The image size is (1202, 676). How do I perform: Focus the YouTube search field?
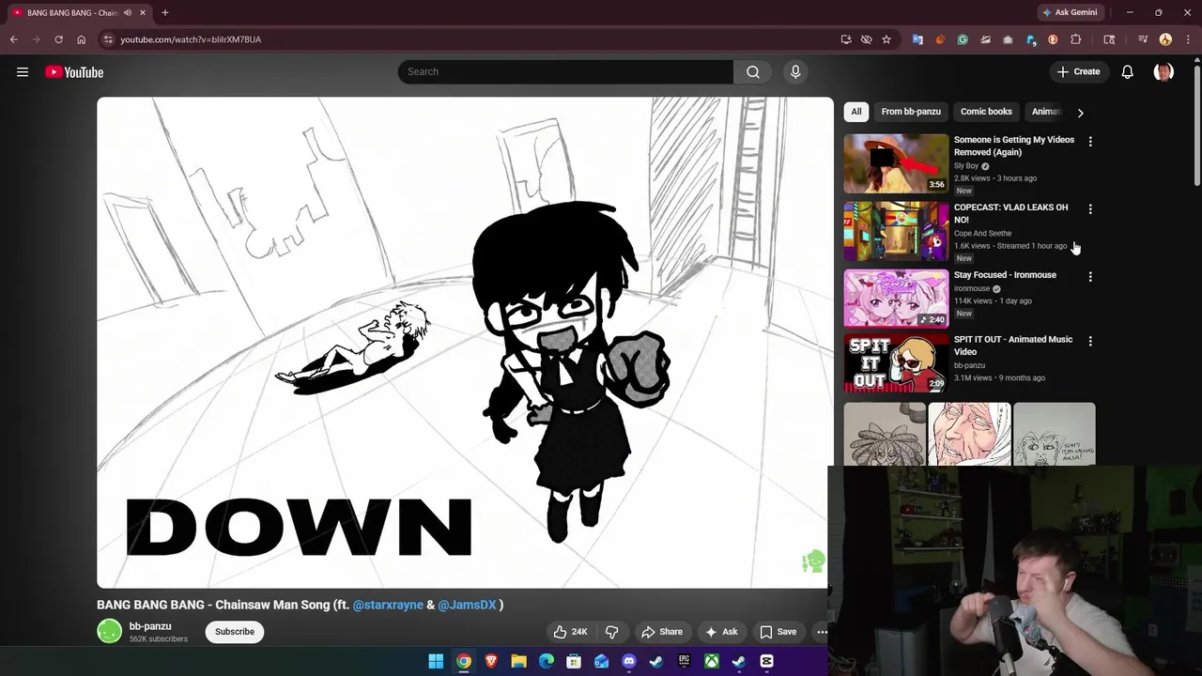(x=565, y=72)
